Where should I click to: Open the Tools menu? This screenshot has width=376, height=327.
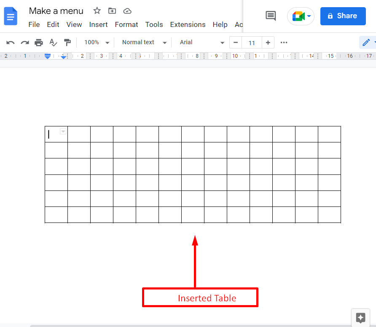154,24
